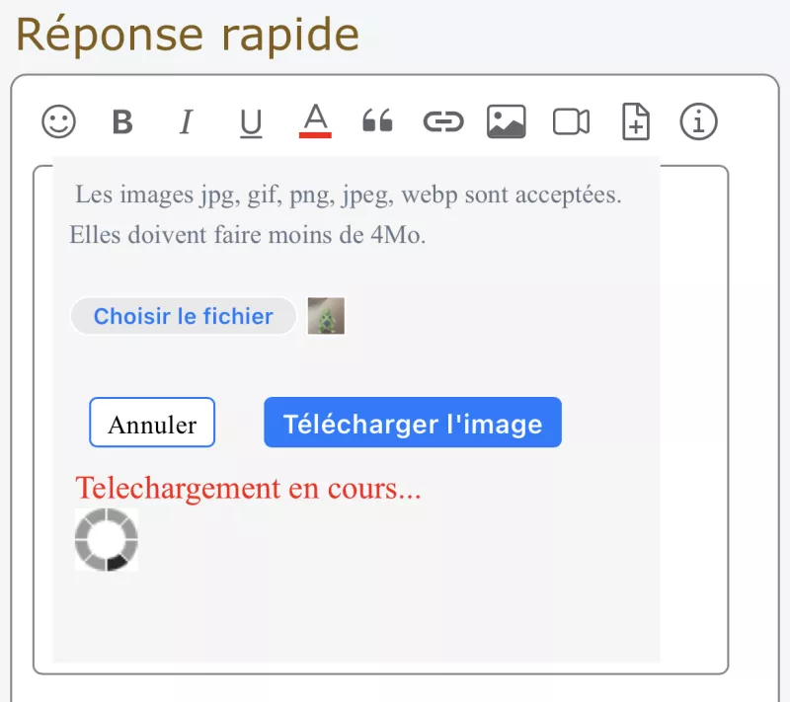The height and width of the screenshot is (702, 790).
Task: Open the info help icon
Action: (x=698, y=121)
